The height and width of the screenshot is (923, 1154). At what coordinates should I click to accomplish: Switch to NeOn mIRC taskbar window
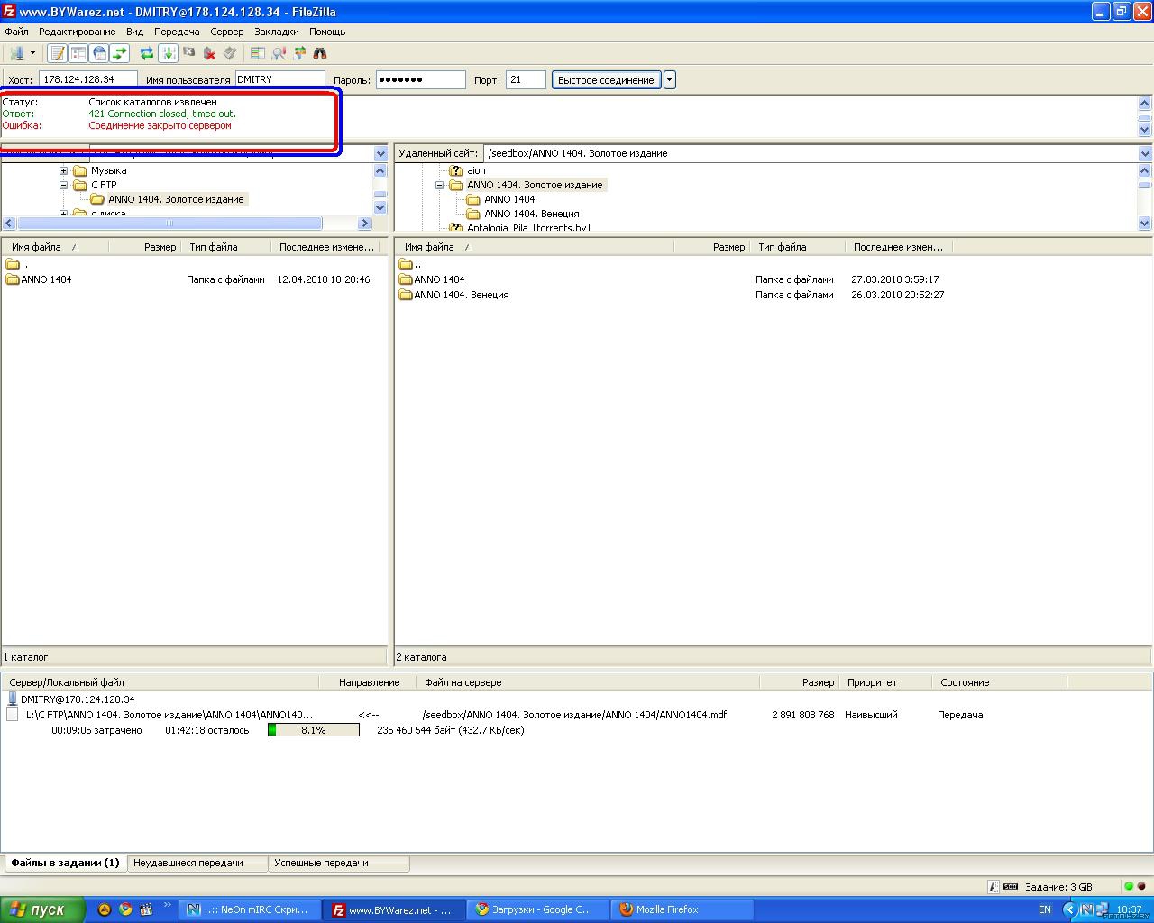tap(250, 909)
